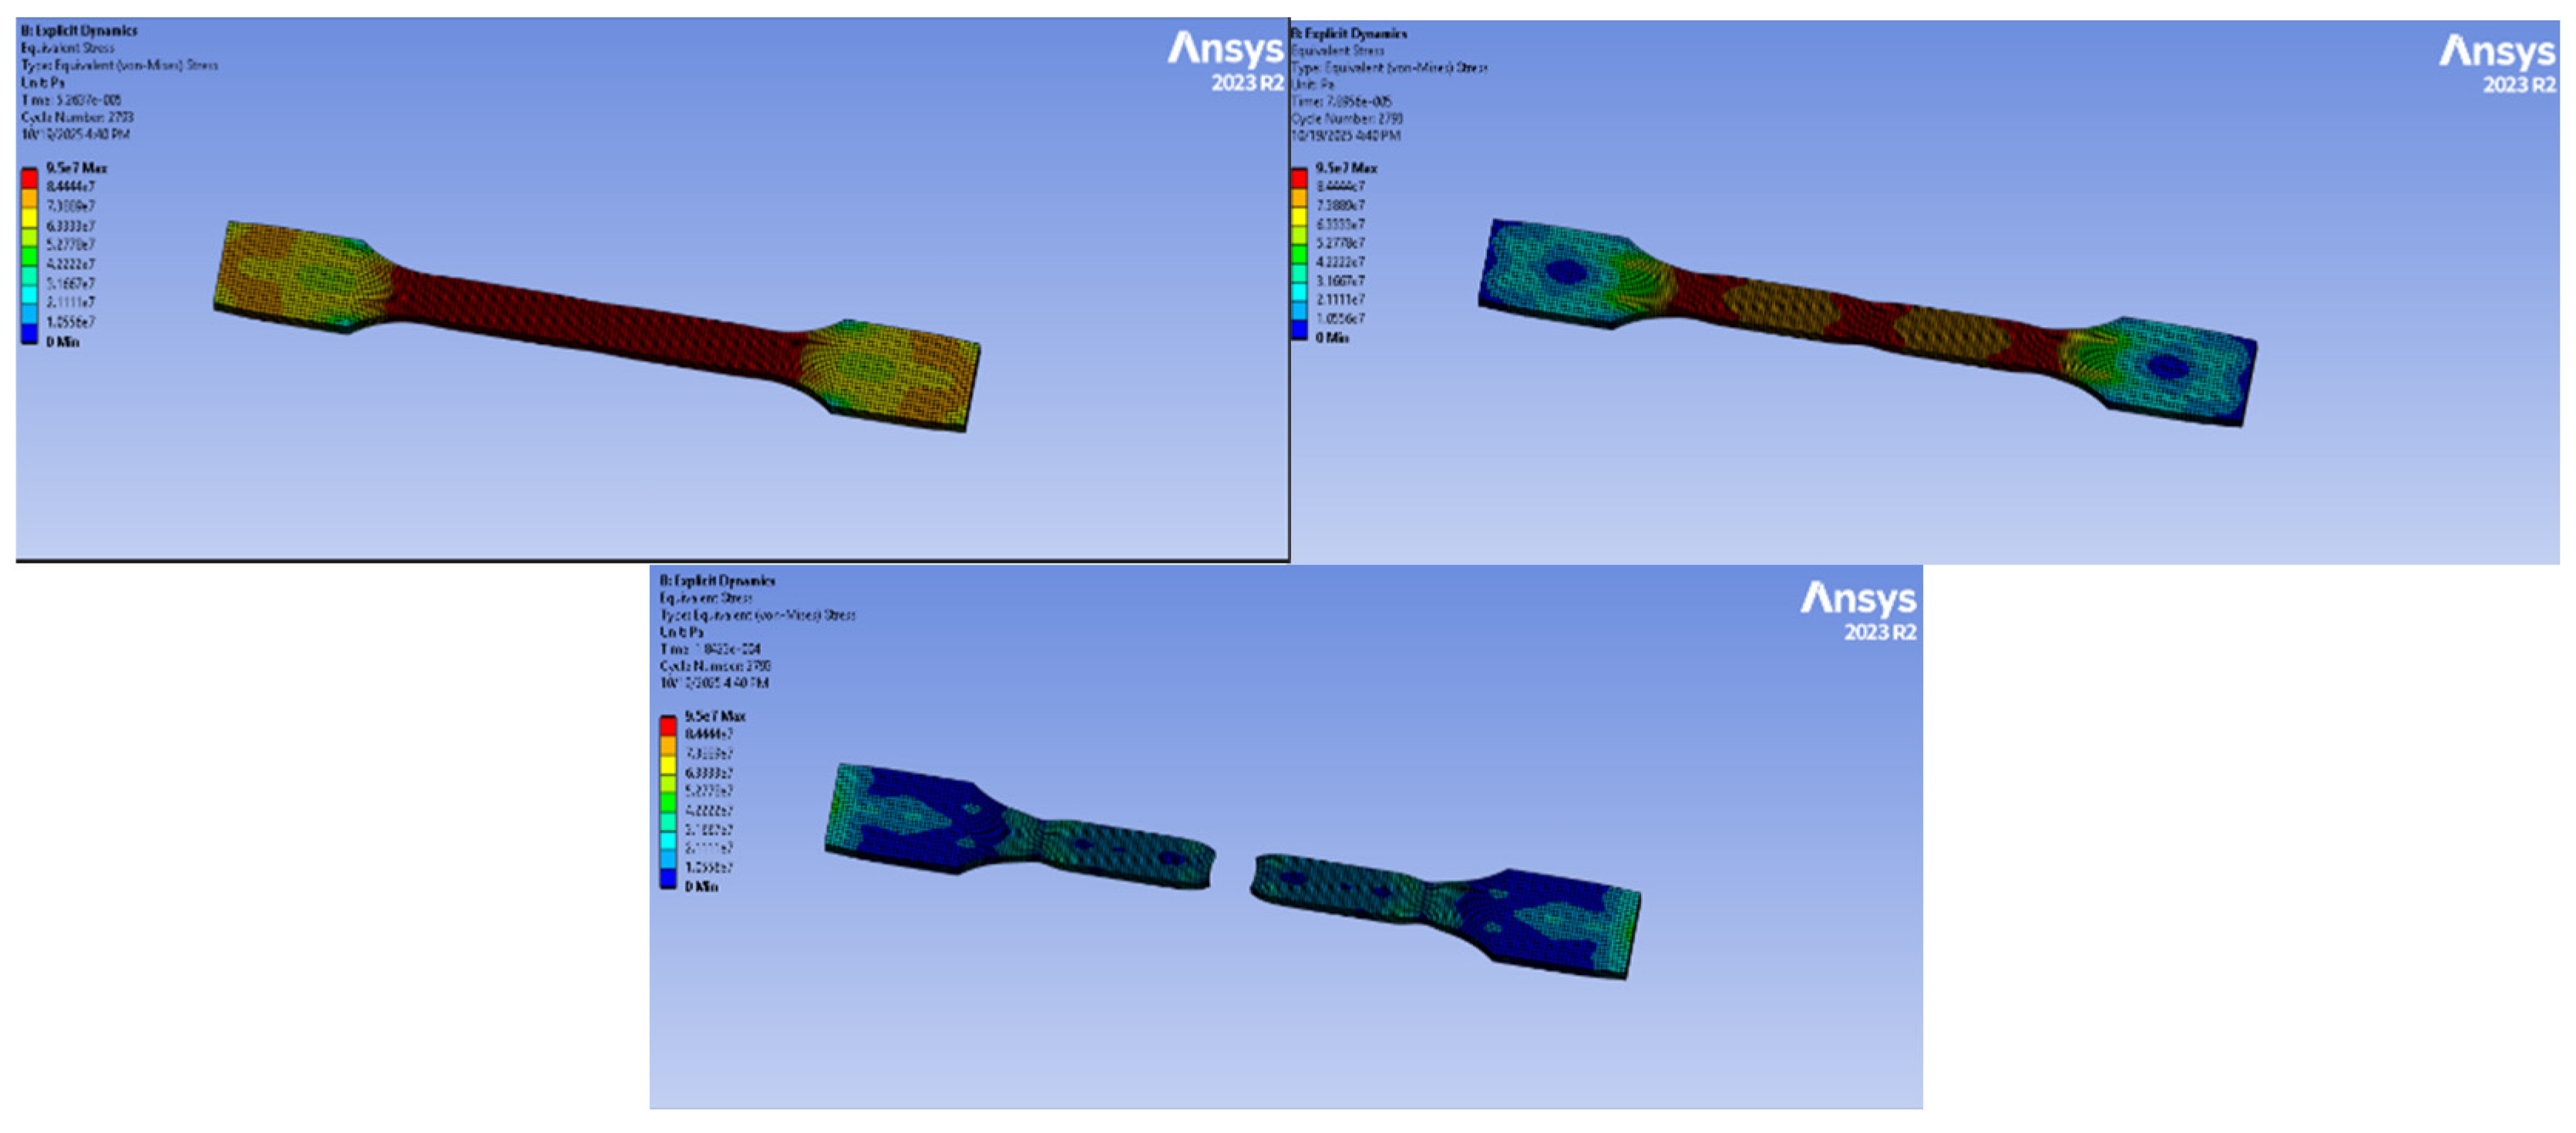Click the '0 Min' label in top-left legend

[x=62, y=342]
